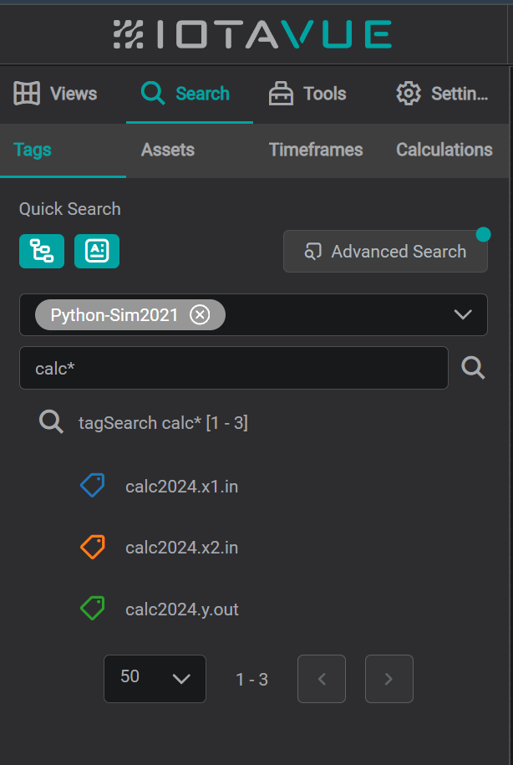Click the 1 - 3 page range text
Image resolution: width=513 pixels, height=765 pixels.
tap(251, 680)
